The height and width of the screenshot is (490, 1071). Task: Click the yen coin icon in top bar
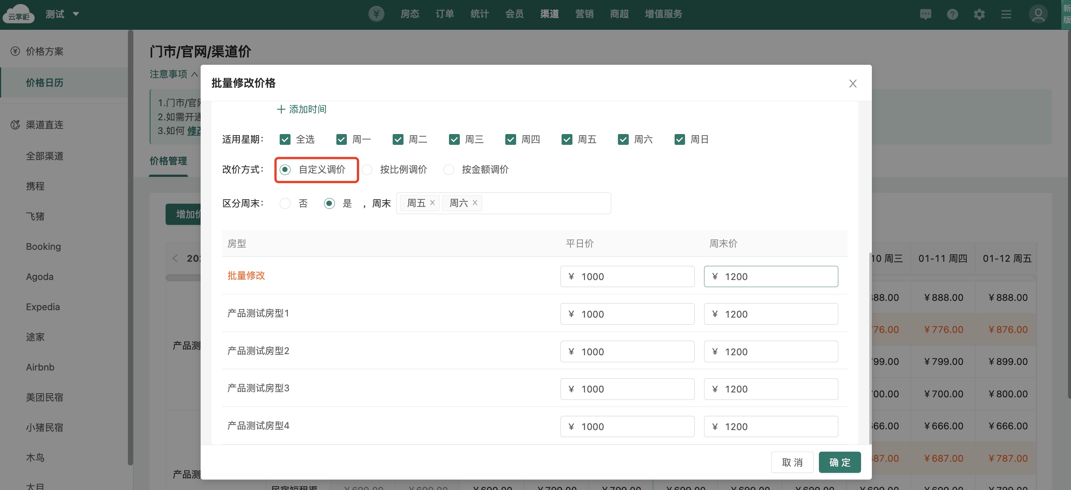(376, 14)
